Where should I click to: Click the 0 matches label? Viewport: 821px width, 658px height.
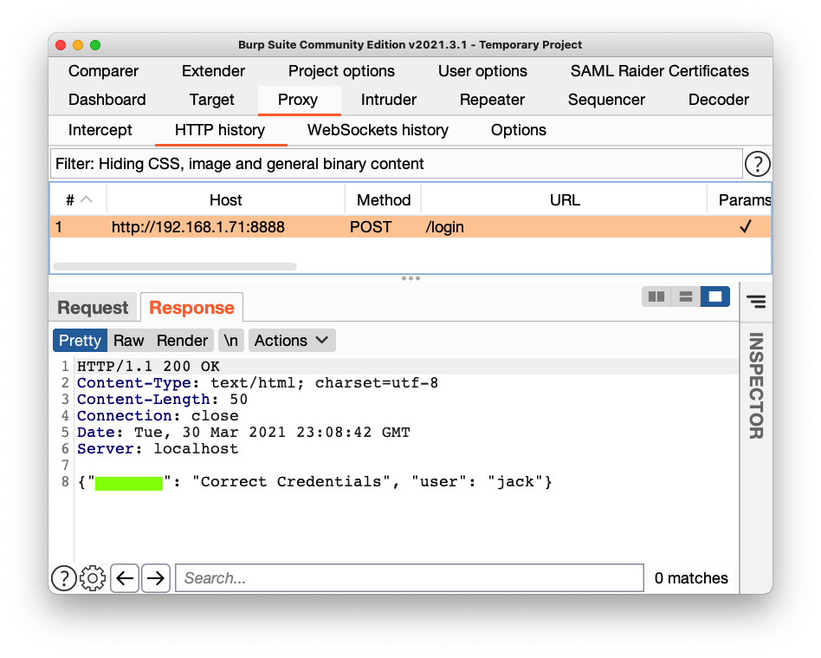(691, 578)
